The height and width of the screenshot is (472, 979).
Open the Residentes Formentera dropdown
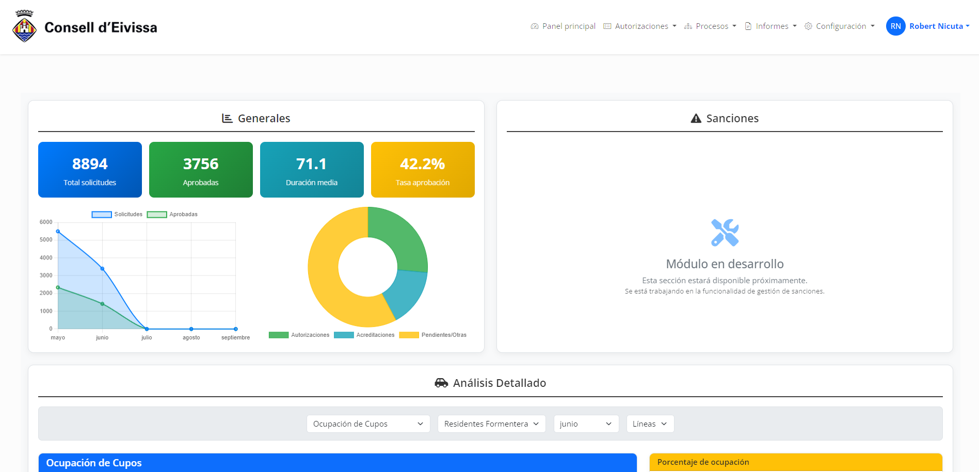[491, 424]
